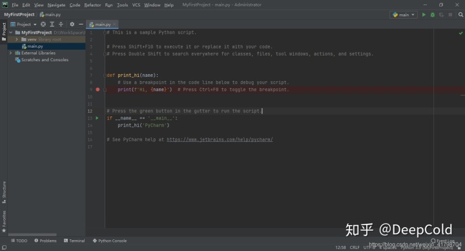Image resolution: width=465 pixels, height=251 pixels.
Task: Open the Terminal tool window
Action: 74,241
